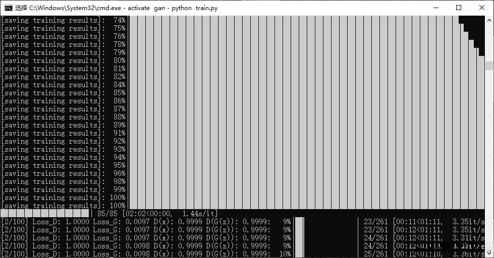This screenshot has height=258, width=494.
Task: Click the scrollbar down arrow
Action: (x=489, y=252)
